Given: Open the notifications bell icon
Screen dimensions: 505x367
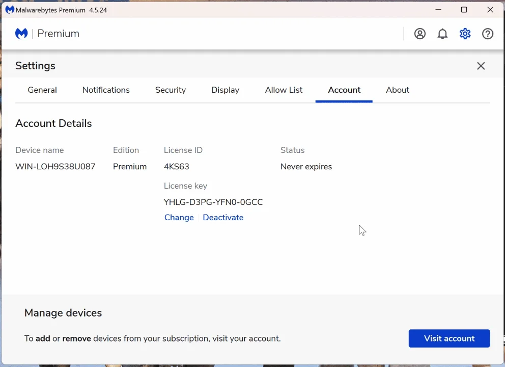Looking at the screenshot, I should (x=442, y=34).
